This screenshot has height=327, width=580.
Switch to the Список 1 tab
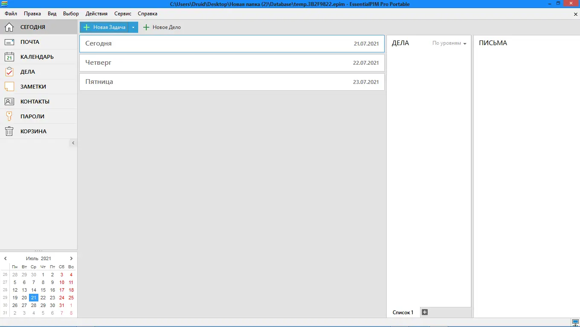[x=403, y=313]
